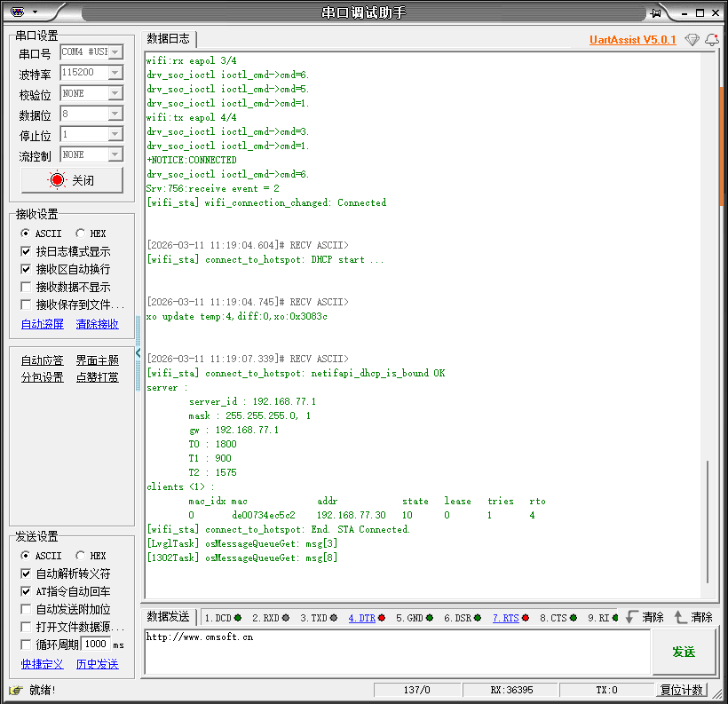Click the CTS signal indicator light
Image resolution: width=728 pixels, height=704 pixels.
tap(574, 618)
